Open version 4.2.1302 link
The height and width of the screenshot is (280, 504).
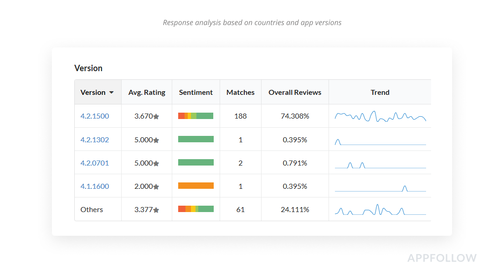[x=95, y=140]
